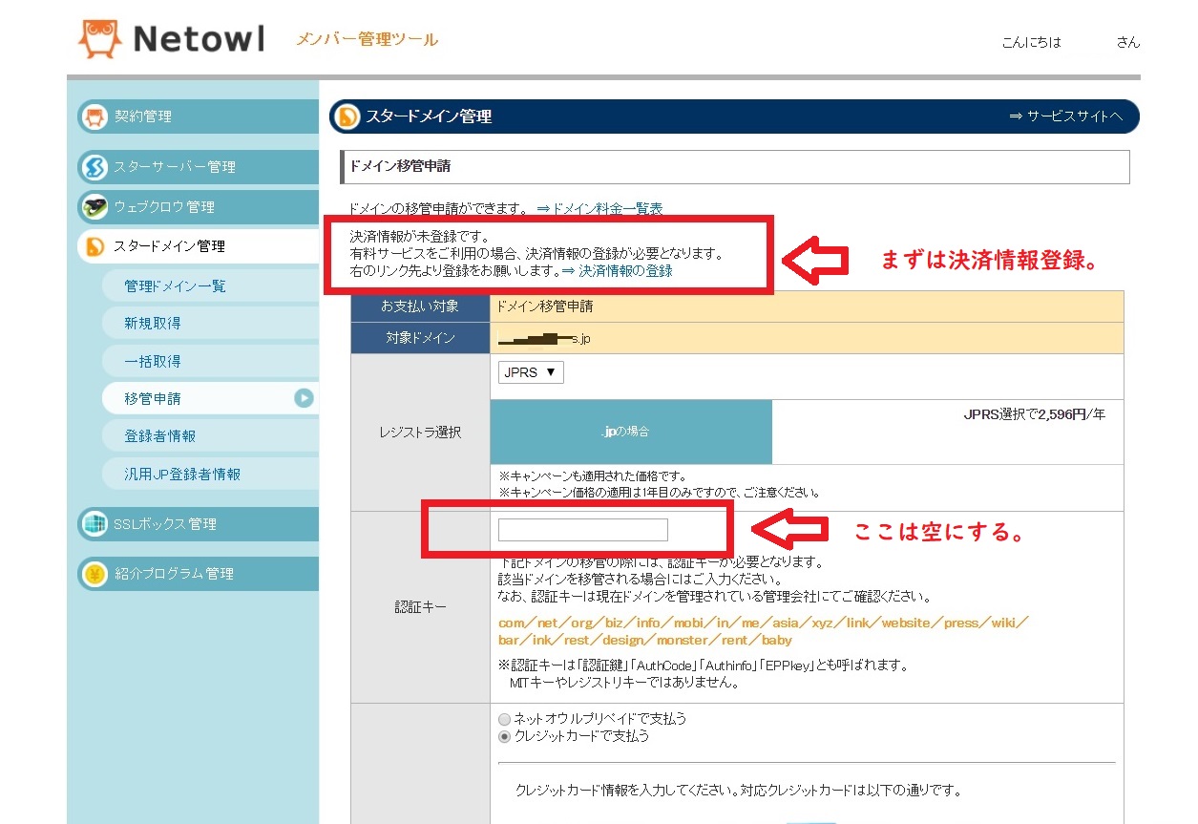Click the SSLボックス管理 globe icon
The height and width of the screenshot is (824, 1198).
[x=94, y=524]
